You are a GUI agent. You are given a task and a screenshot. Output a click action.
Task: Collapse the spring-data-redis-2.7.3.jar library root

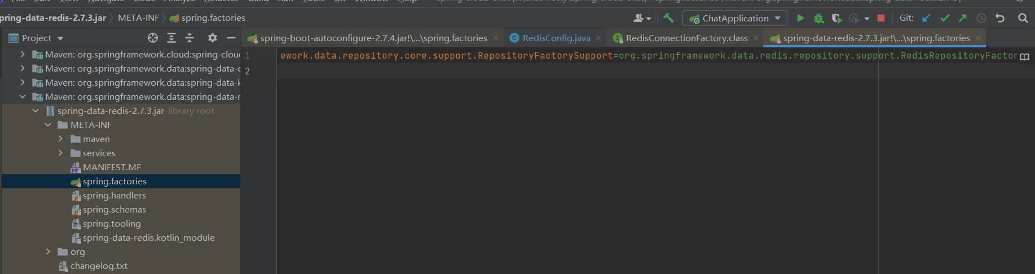36,111
